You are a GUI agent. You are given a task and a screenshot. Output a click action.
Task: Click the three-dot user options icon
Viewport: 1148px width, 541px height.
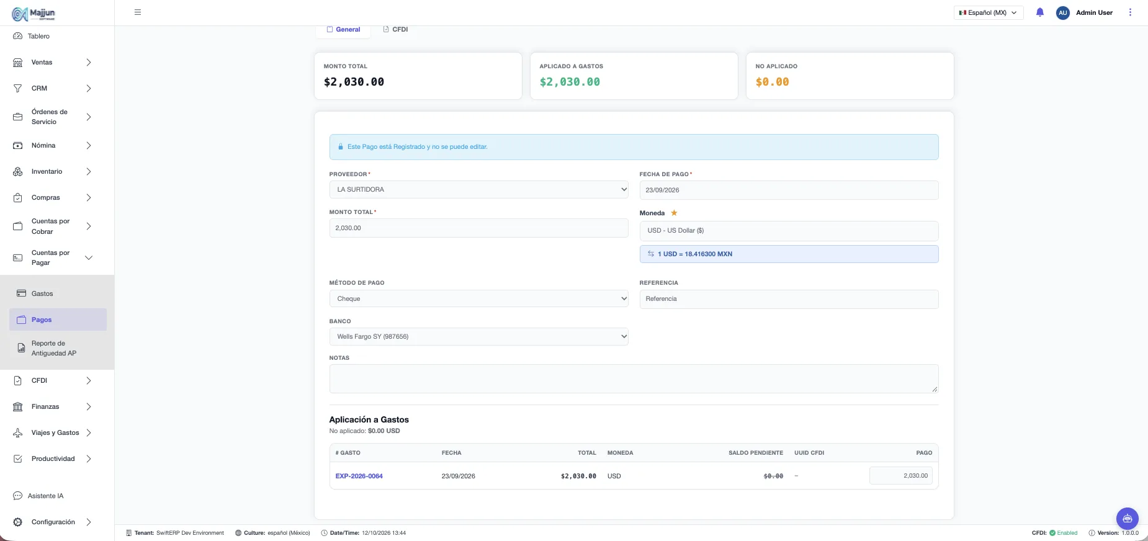[1130, 12]
